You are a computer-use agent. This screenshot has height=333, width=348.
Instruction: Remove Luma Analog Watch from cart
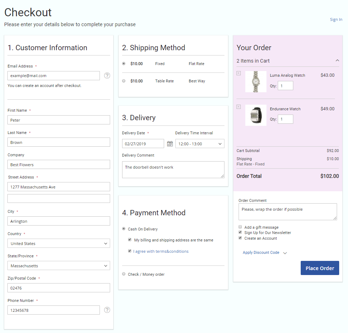(x=239, y=73)
